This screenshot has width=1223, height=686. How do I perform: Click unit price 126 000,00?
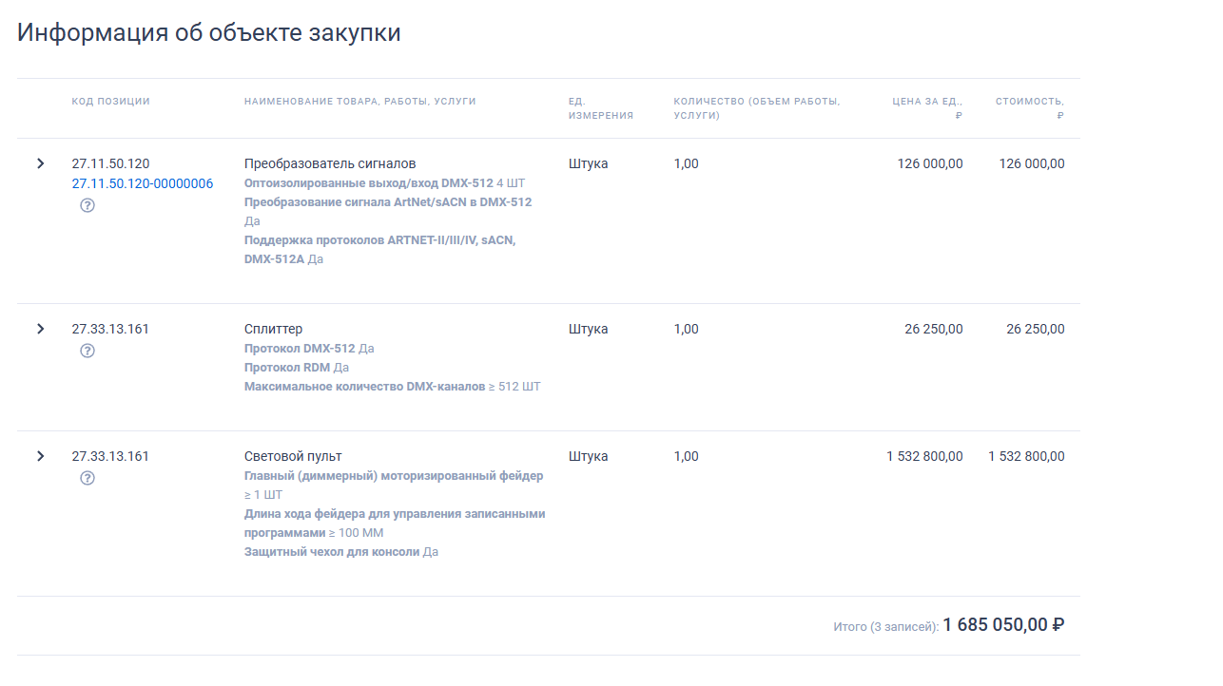[930, 163]
